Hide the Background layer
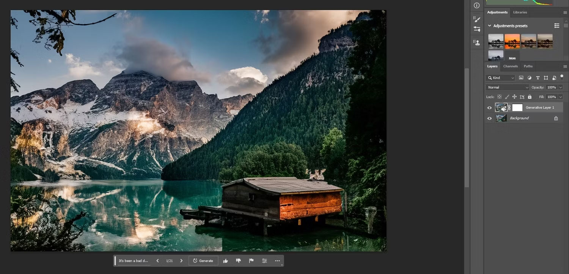 point(489,118)
